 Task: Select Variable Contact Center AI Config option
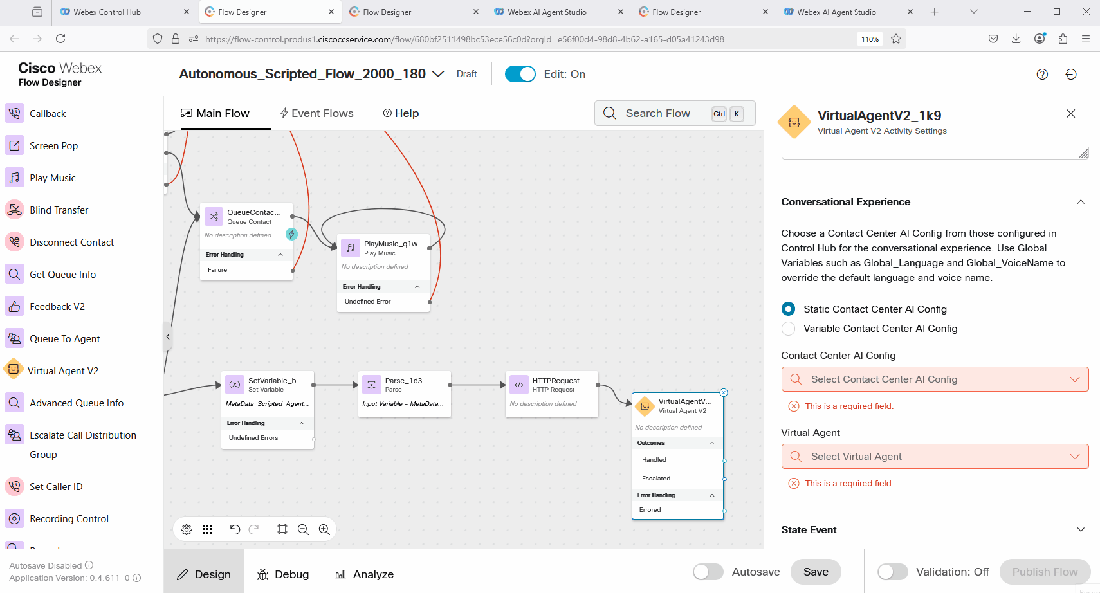click(x=788, y=329)
